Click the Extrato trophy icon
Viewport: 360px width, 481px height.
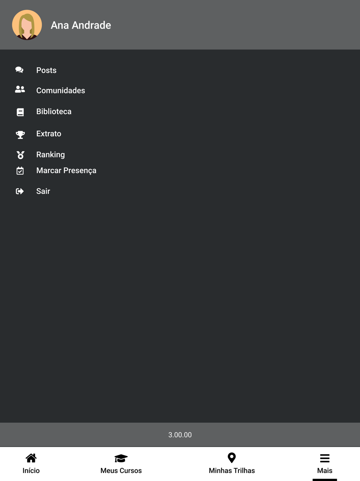pos(20,134)
